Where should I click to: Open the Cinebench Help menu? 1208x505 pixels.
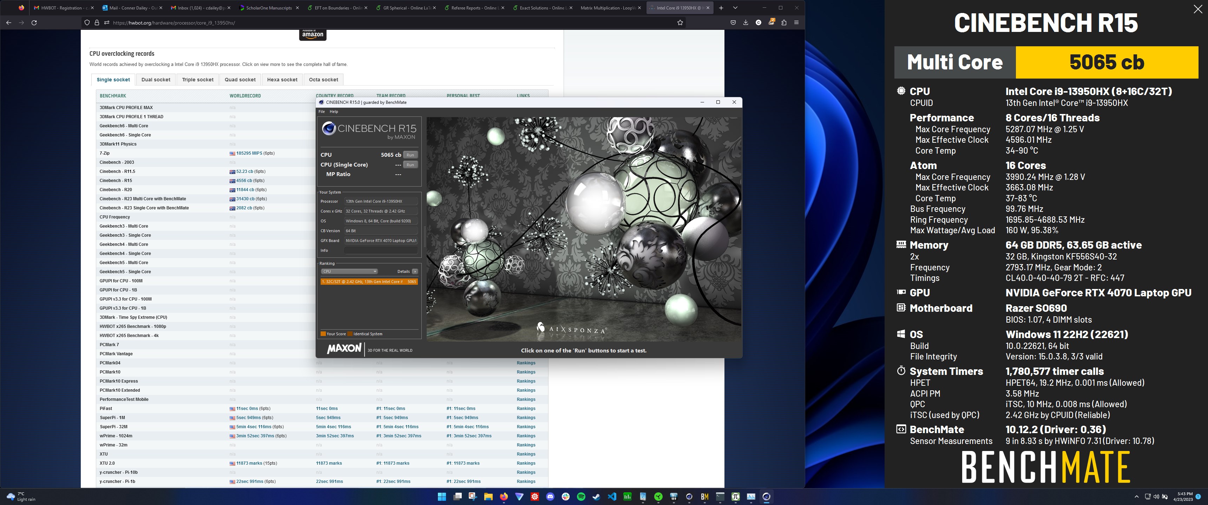coord(334,112)
